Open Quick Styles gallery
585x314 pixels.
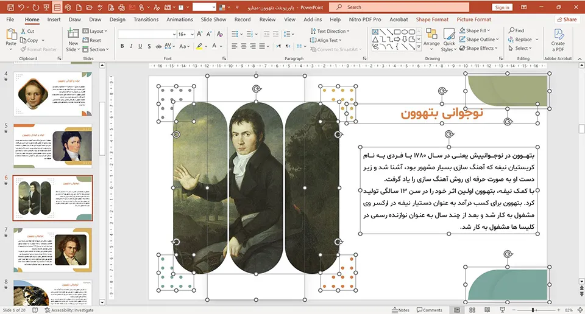coord(449,39)
